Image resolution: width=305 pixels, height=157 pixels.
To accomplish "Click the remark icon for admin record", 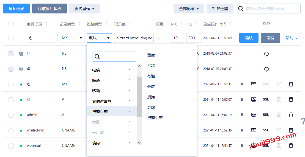I will tap(279, 115).
